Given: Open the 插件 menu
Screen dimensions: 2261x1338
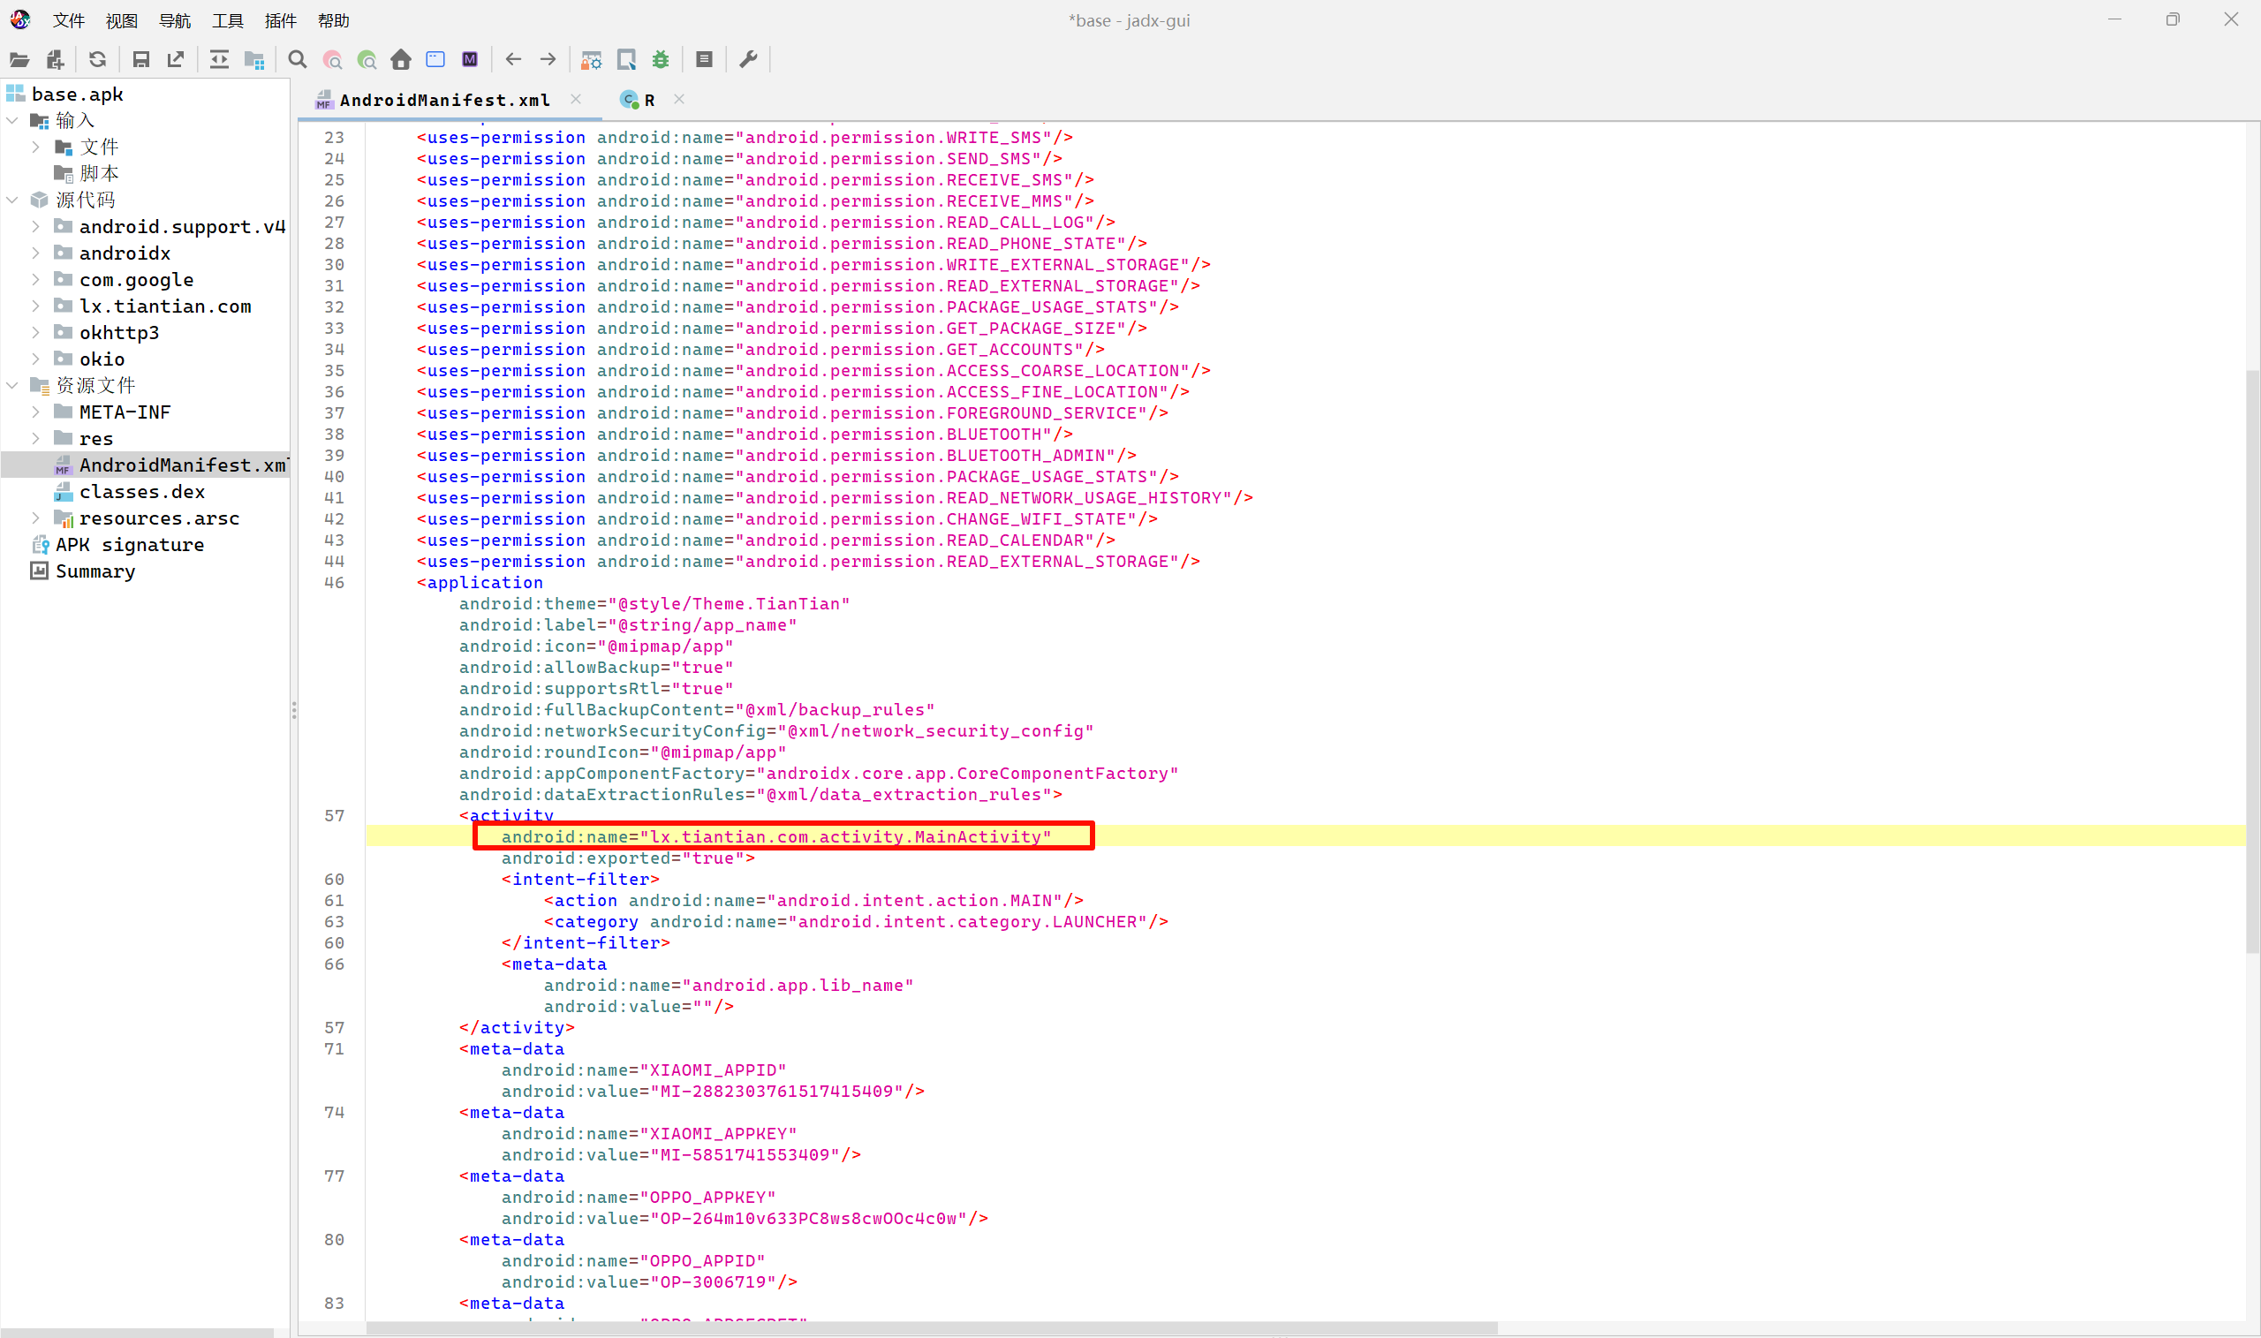Looking at the screenshot, I should (x=280, y=20).
